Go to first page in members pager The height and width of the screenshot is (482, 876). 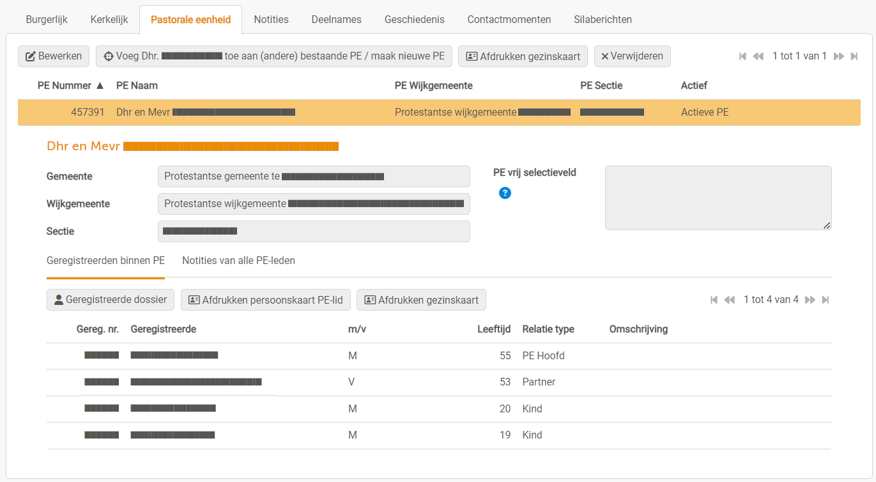tap(714, 300)
